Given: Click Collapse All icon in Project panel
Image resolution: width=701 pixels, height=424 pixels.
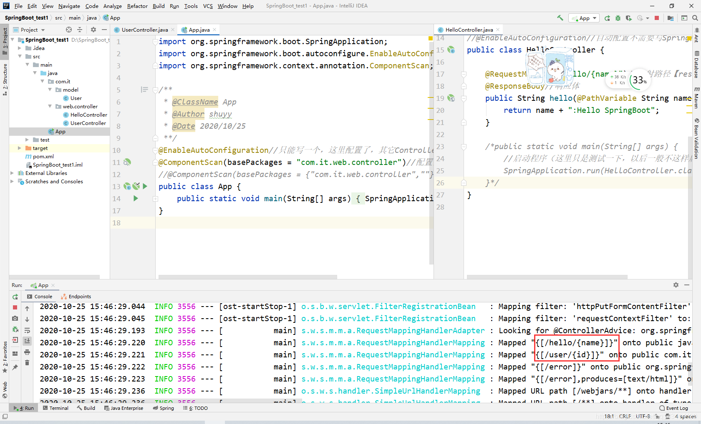Looking at the screenshot, I should (x=80, y=30).
